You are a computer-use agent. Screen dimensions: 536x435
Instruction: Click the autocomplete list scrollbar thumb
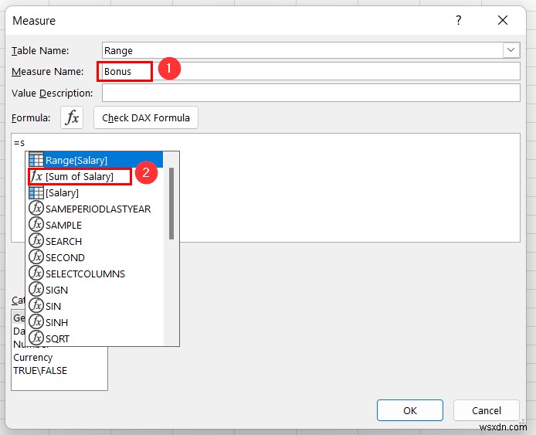tap(171, 203)
